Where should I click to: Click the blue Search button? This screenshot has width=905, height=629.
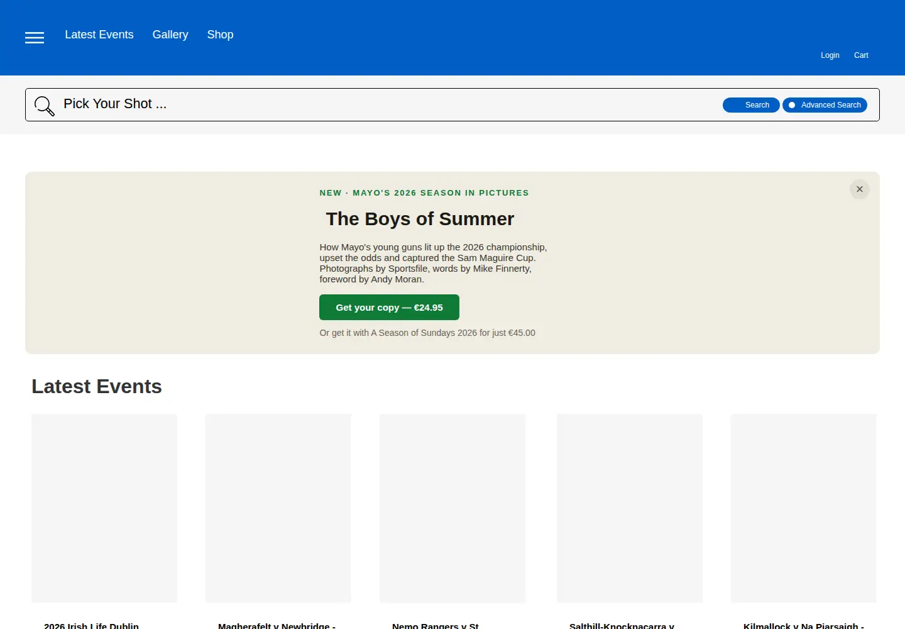[x=751, y=105]
